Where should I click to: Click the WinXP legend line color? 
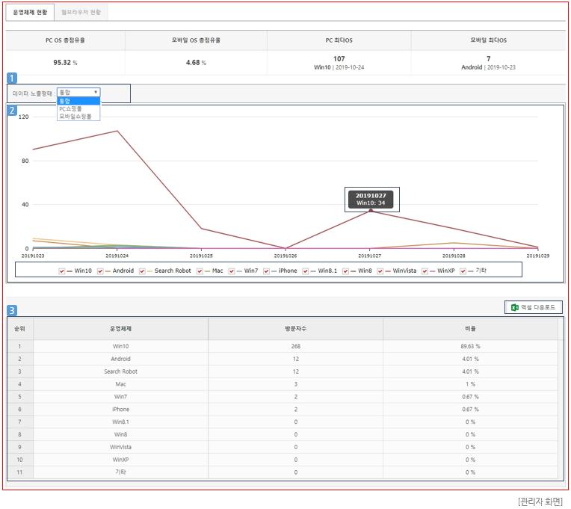(x=432, y=271)
